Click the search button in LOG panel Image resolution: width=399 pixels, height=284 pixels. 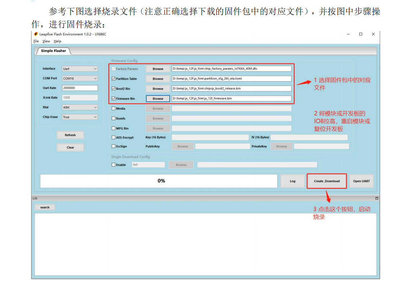click(x=45, y=207)
